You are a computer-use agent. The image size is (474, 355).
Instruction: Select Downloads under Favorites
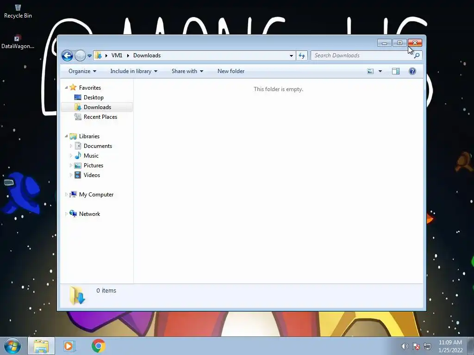pos(97,107)
